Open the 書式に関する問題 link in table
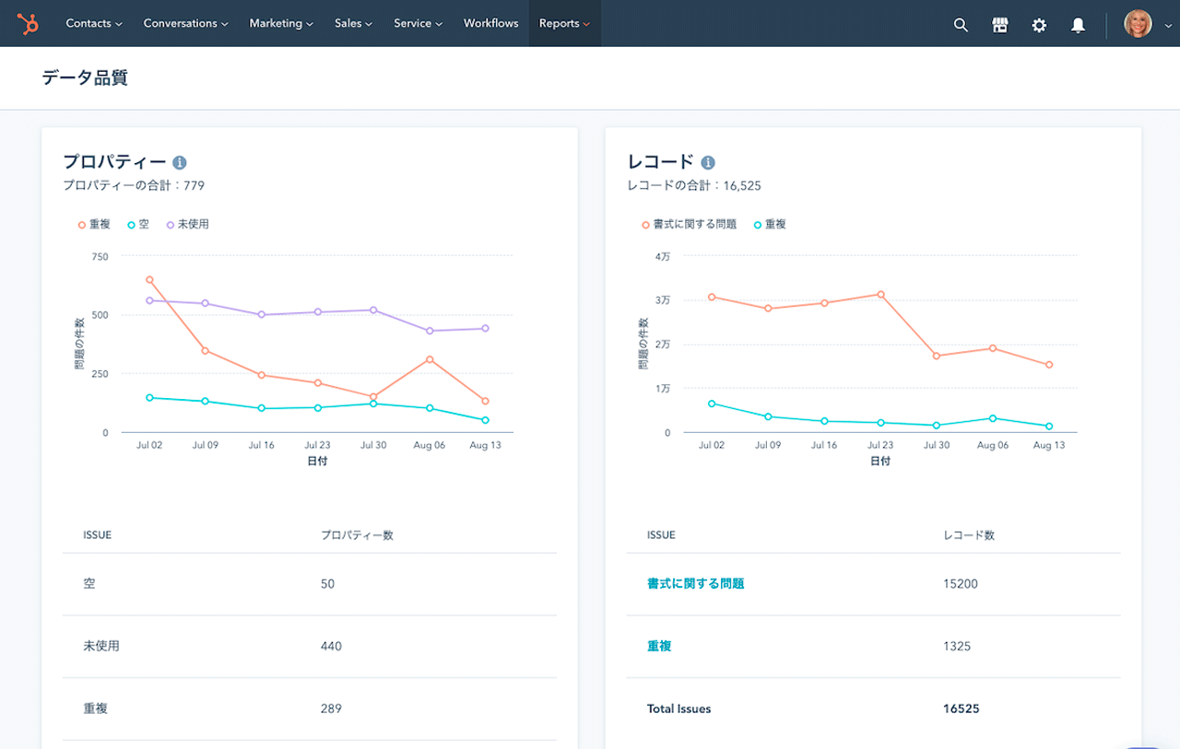The image size is (1180, 749). (695, 583)
